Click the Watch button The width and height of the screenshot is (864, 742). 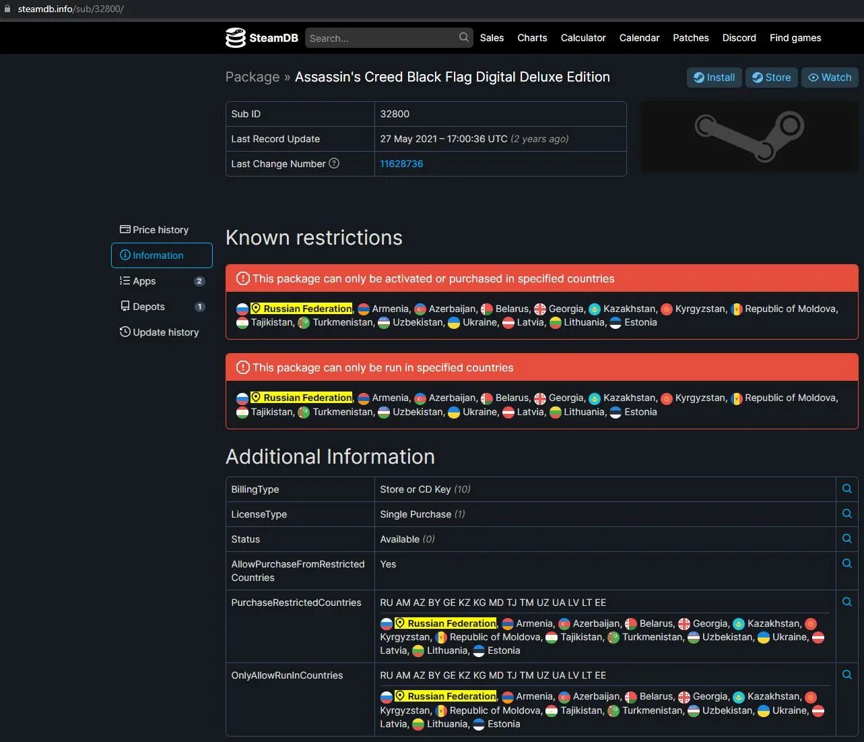[x=830, y=78]
